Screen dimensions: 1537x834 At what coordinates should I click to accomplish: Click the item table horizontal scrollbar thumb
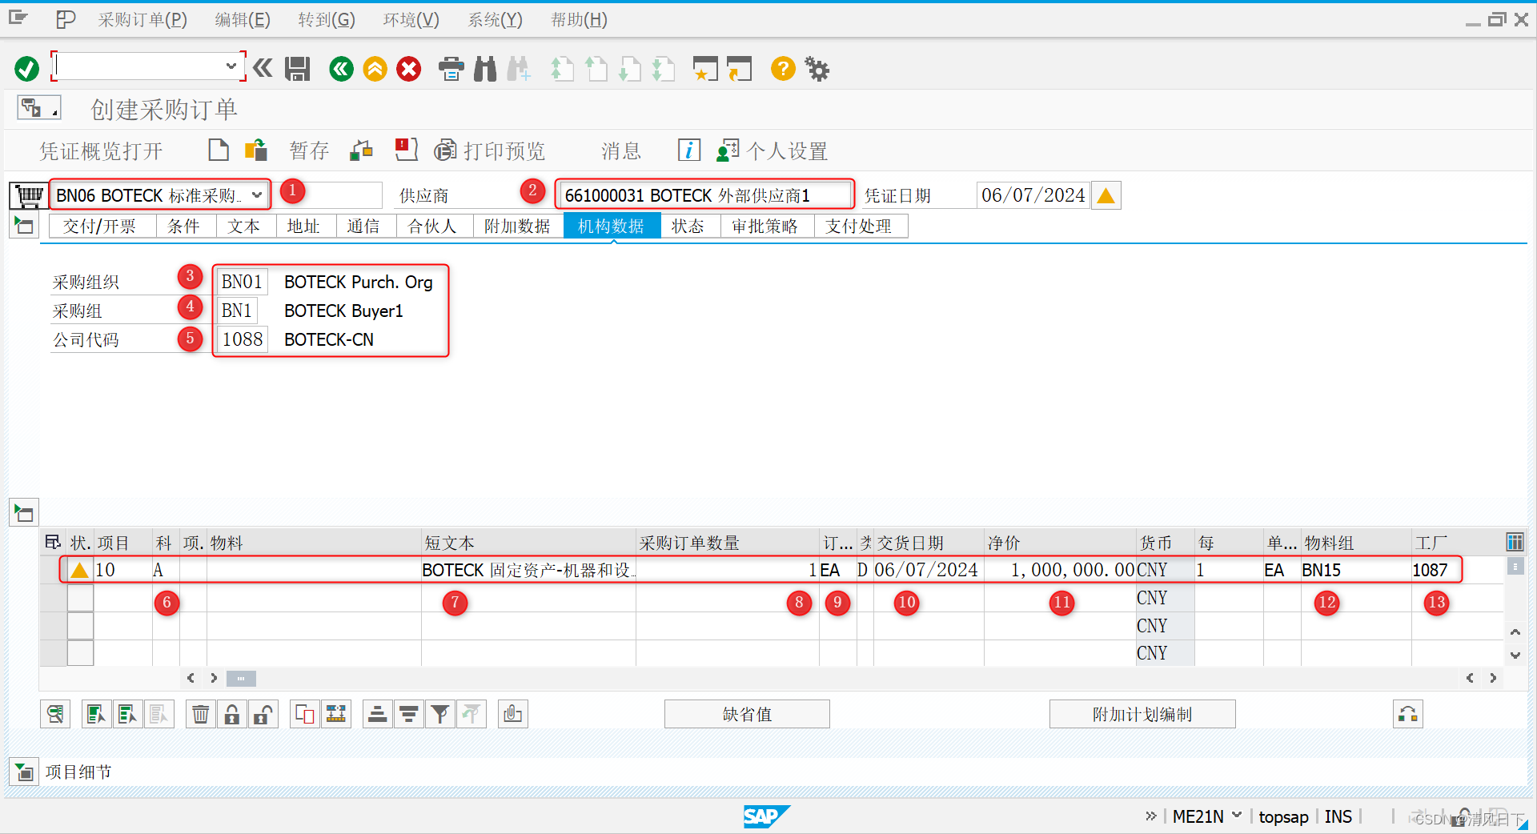[x=241, y=678]
